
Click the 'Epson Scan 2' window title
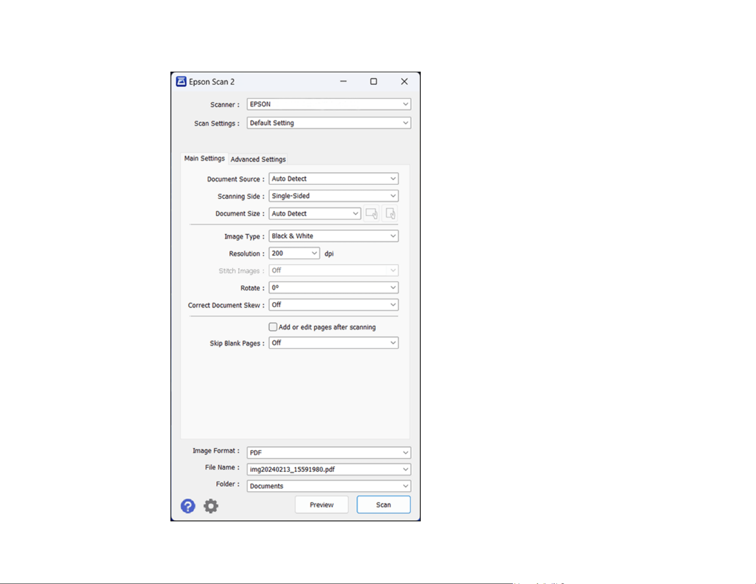click(x=212, y=82)
